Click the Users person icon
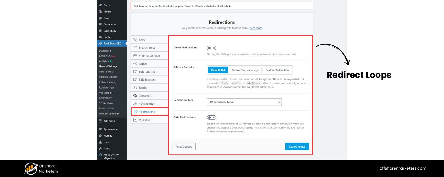444x177 pixels. tap(100, 142)
